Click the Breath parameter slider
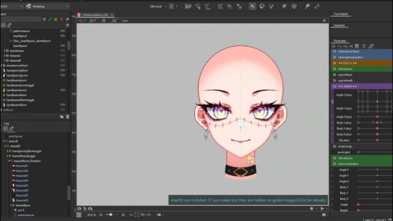Image resolution: width=393 pixels, height=221 pixels. click(x=375, y=211)
